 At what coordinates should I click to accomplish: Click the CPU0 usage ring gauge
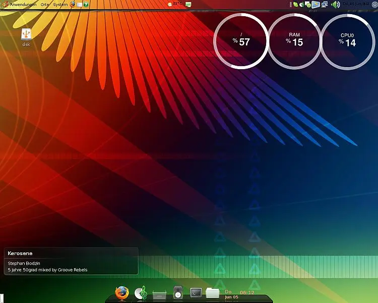pyautogui.click(x=347, y=41)
